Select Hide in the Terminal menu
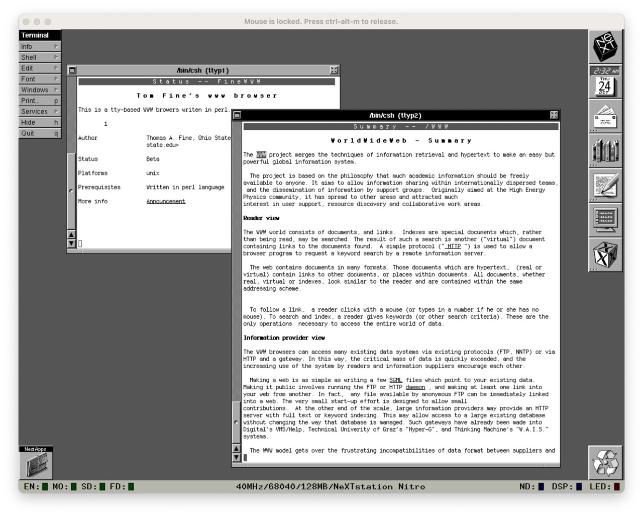The width and height of the screenshot is (643, 516). 40,122
